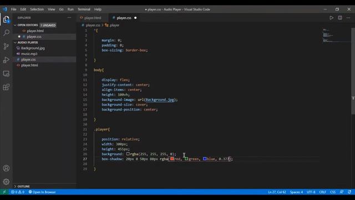This screenshot has width=355, height=200.
Task: Click the .player selector on line 21
Action: point(101,129)
